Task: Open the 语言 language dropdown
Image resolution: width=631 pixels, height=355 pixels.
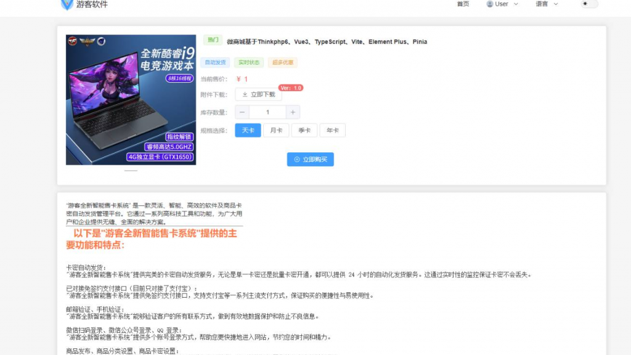Action: [x=547, y=4]
